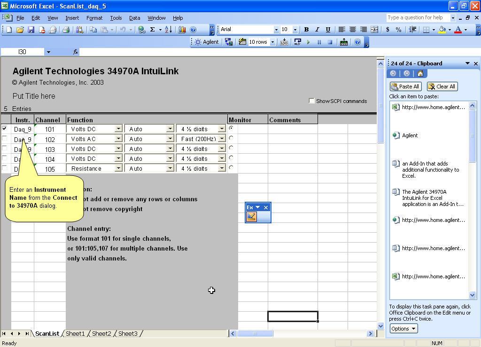481x347 pixels.
Task: Apply Currency dollar style
Action: [388, 30]
